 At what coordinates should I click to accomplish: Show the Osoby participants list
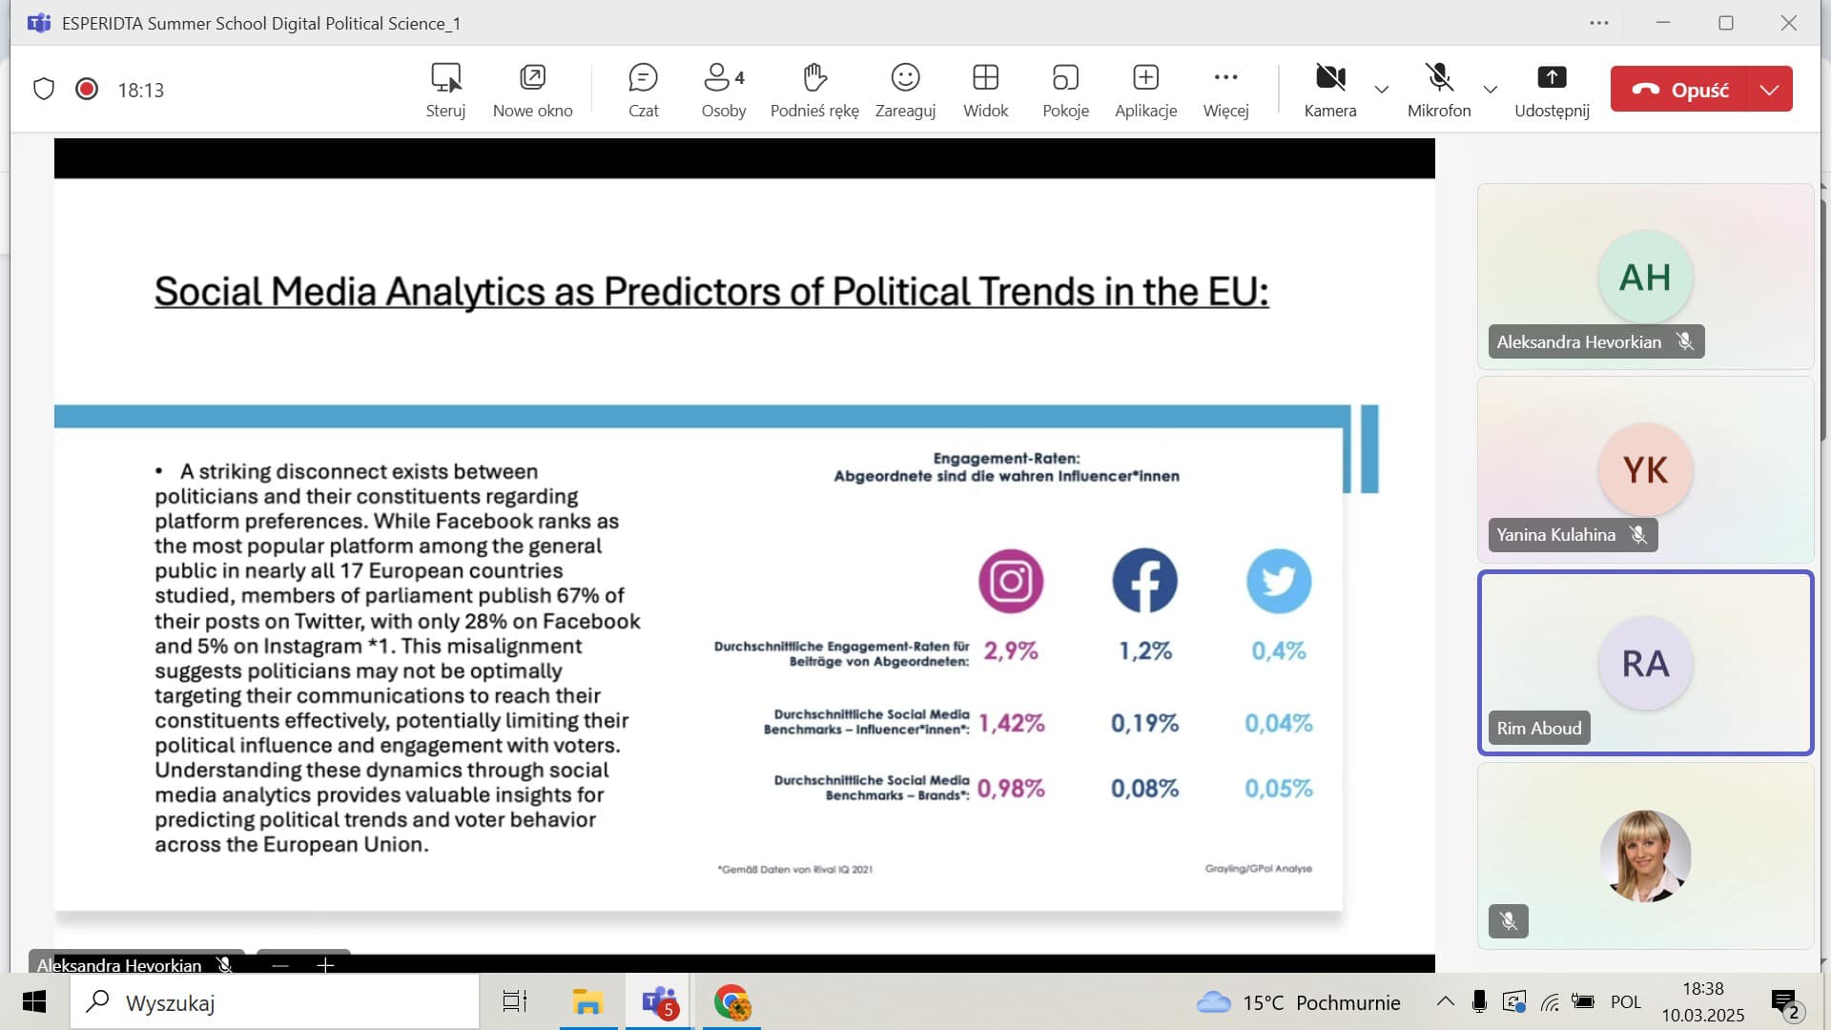coord(724,90)
